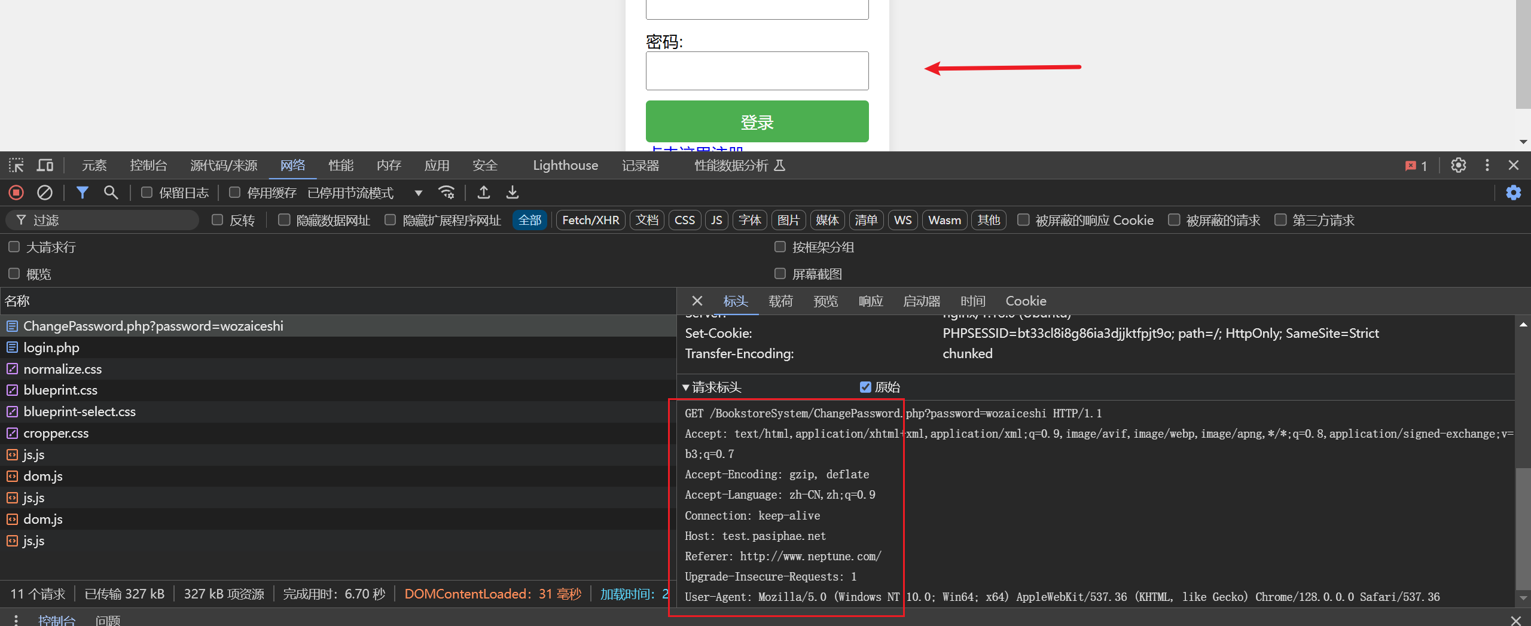Enable the 停用缓存 checkbox
This screenshot has height=626, width=1531.
(234, 193)
